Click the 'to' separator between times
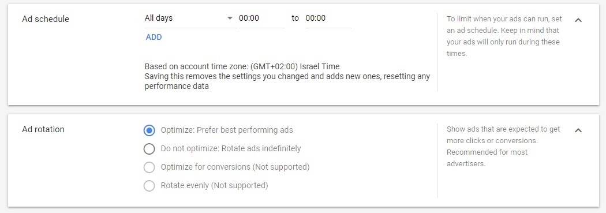606x213 pixels. tap(295, 18)
